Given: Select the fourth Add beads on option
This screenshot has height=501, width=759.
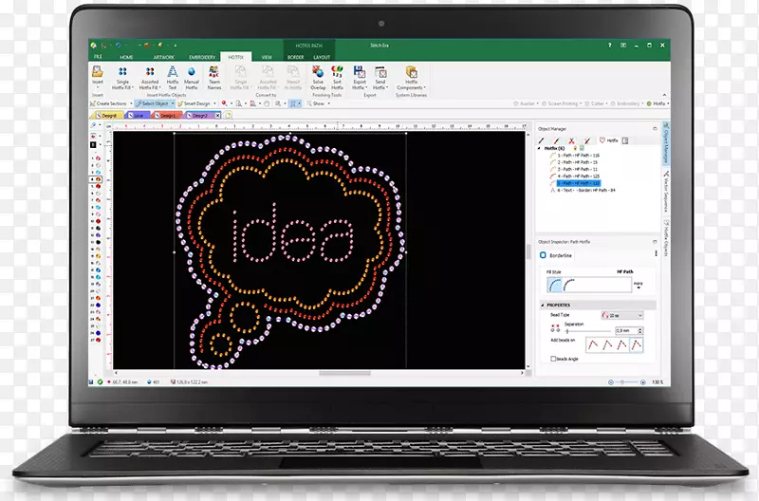Looking at the screenshot, I should tap(637, 344).
